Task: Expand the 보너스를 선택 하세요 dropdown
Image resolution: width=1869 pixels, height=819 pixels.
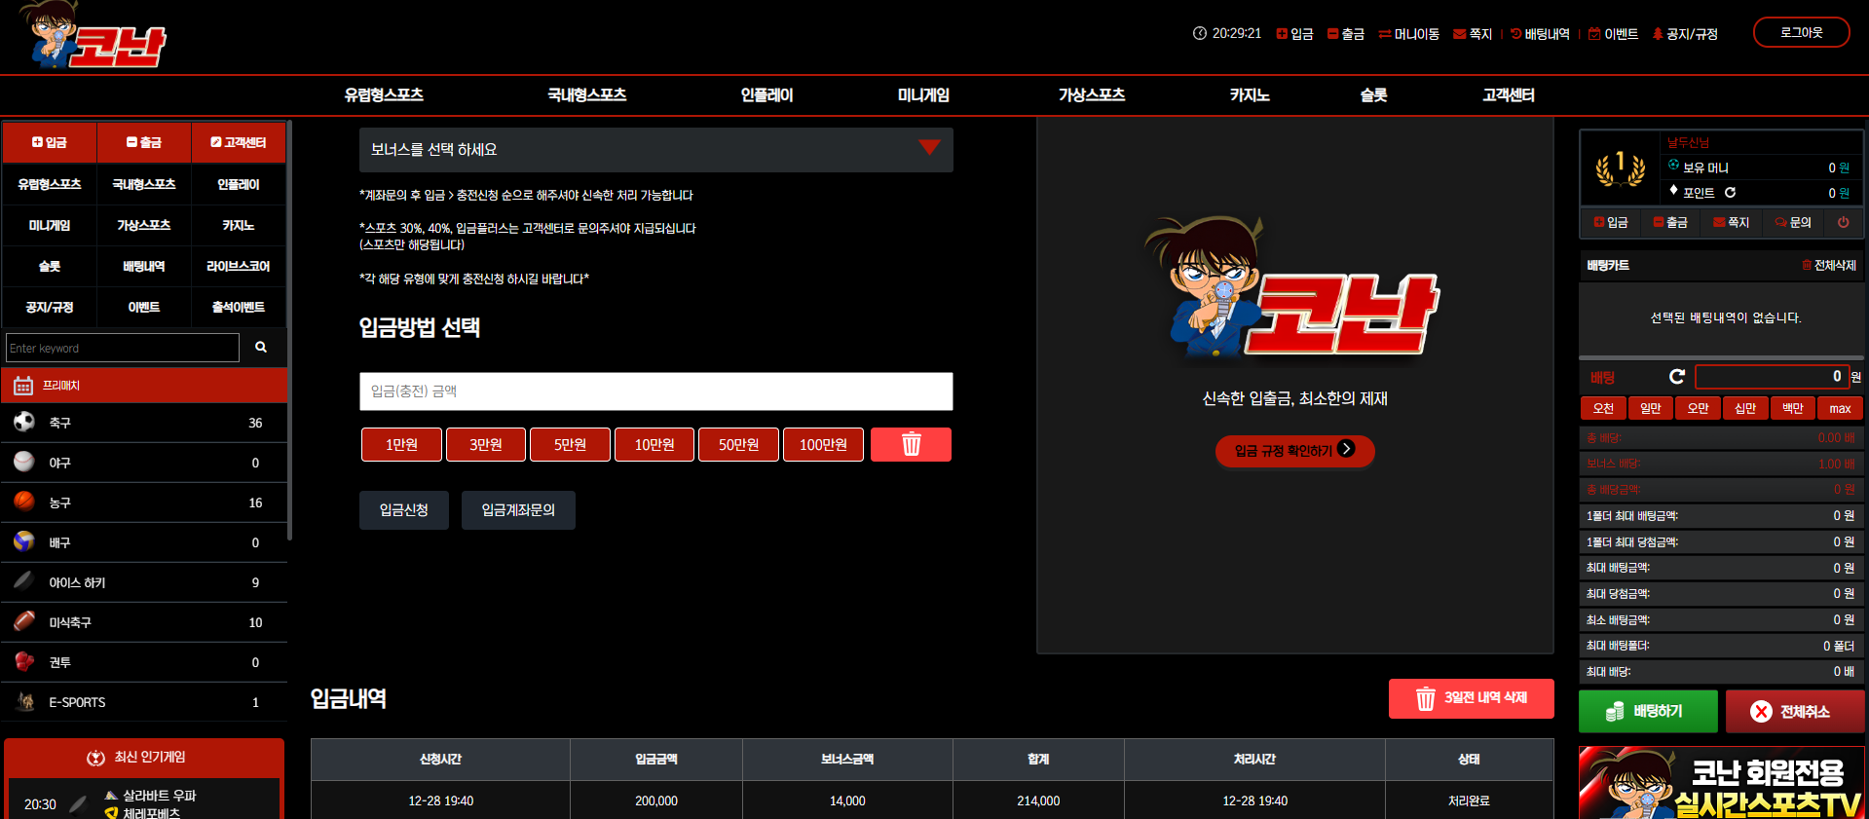Action: pyautogui.click(x=655, y=150)
